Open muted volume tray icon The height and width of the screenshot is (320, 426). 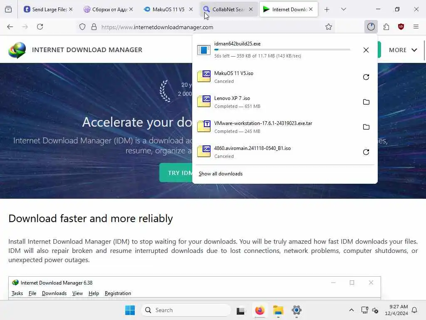[x=375, y=310]
